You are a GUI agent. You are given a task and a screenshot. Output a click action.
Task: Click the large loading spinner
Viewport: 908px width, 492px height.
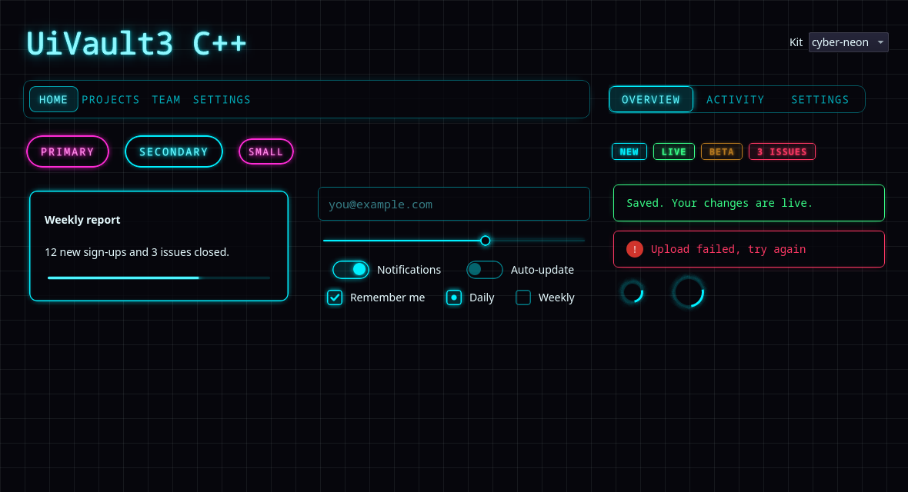689,292
